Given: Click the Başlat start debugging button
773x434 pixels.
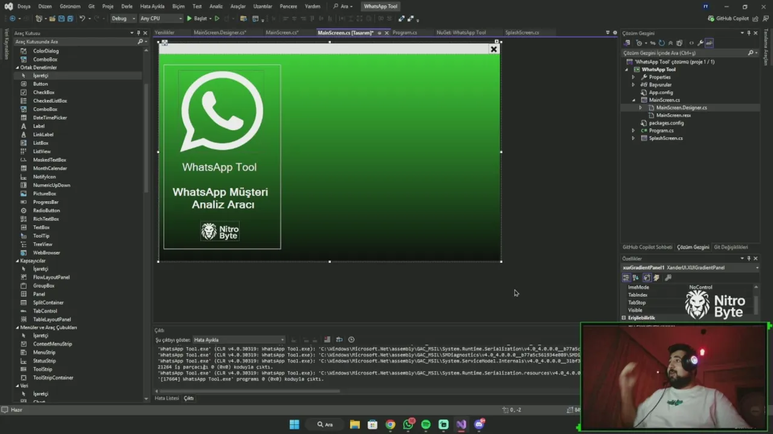Looking at the screenshot, I should click(x=197, y=19).
